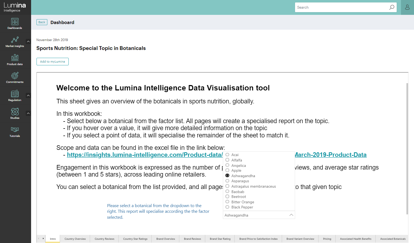This screenshot has height=243, width=414.
Task: Click the Studies atom icon
Action: 15,112
